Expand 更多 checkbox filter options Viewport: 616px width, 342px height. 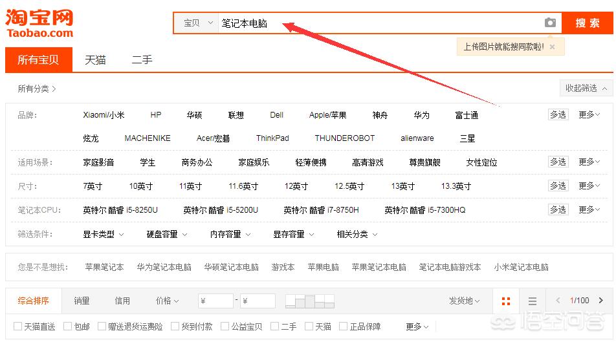click(417, 326)
